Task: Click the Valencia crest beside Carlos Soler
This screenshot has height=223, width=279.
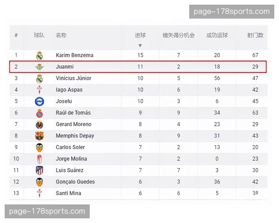Action: (40, 147)
